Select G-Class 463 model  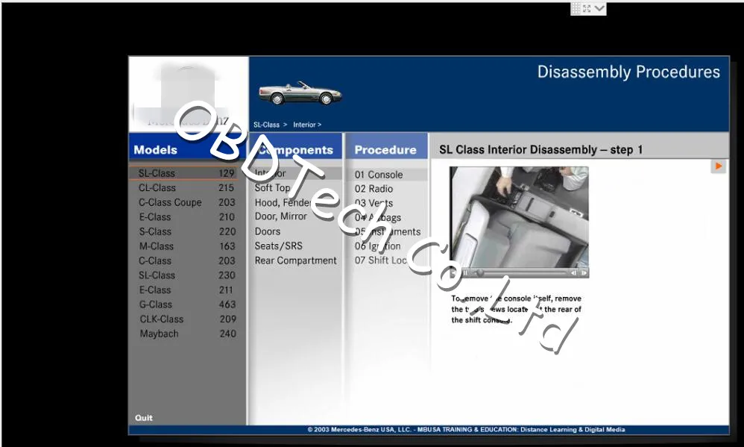[187, 304]
